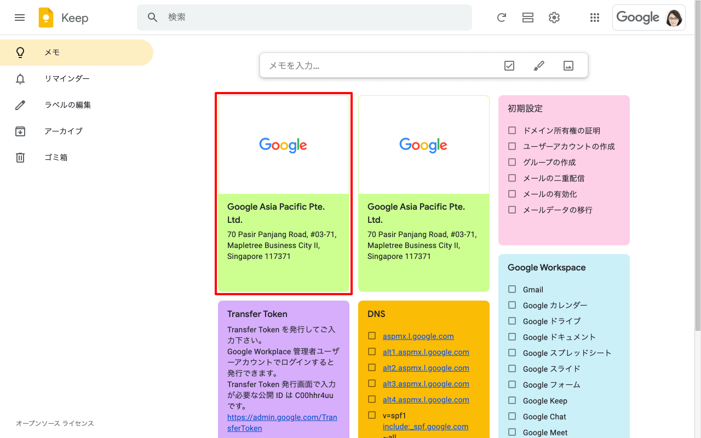Create a new image note icon

tap(568, 66)
